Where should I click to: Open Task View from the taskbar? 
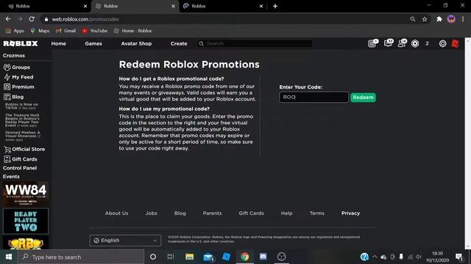click(x=171, y=257)
